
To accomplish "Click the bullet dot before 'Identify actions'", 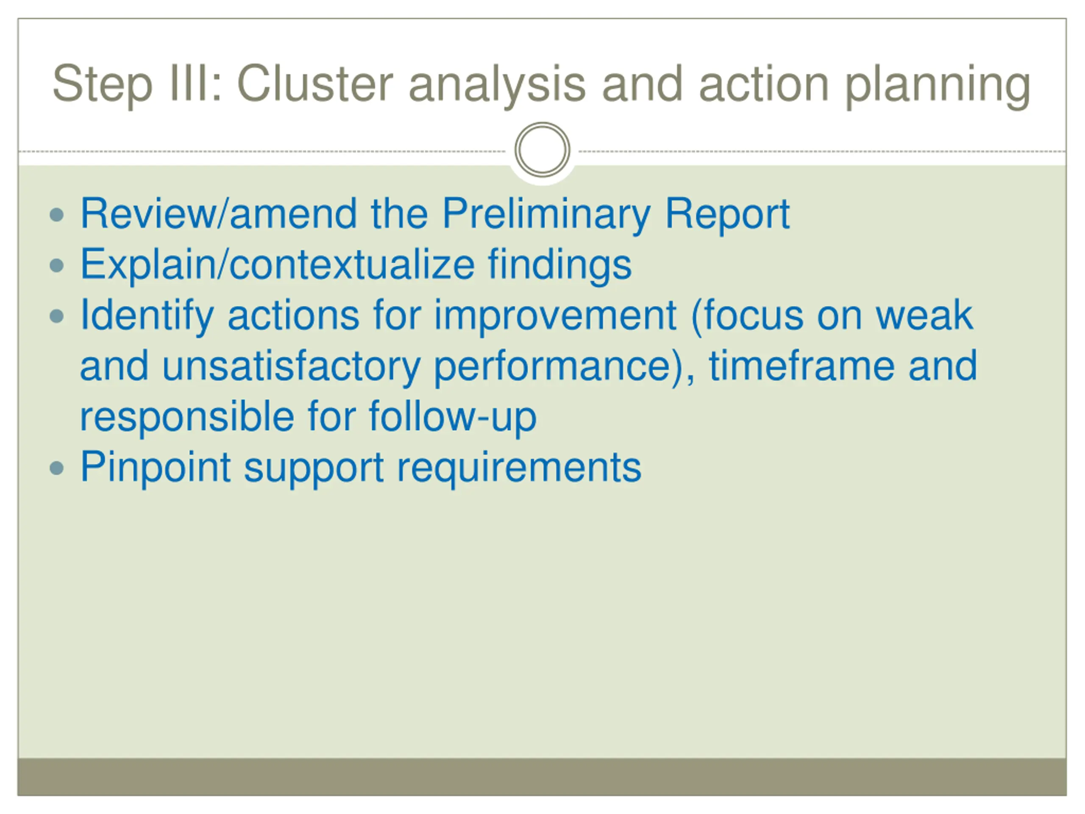I will click(57, 316).
